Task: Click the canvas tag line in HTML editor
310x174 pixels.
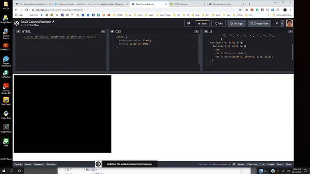Action: [x=60, y=37]
